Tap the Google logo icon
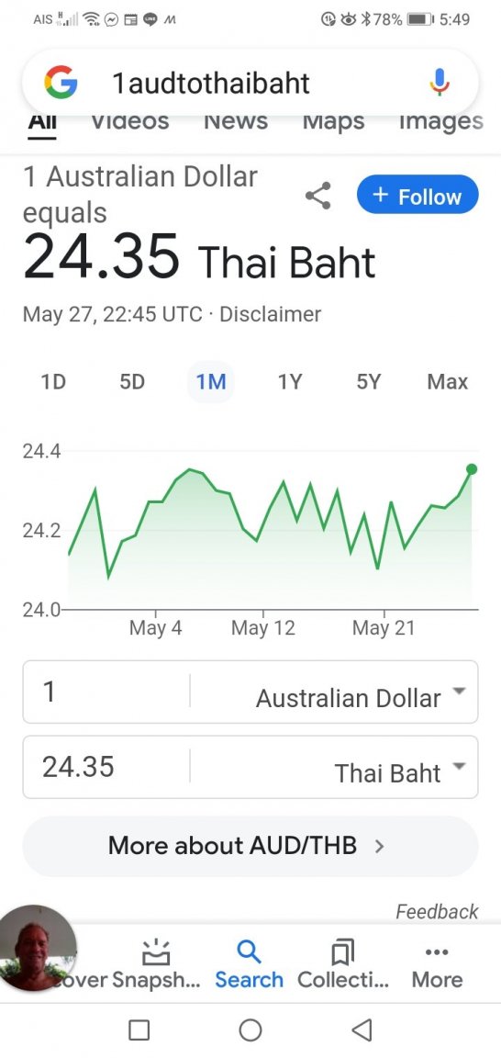 [x=61, y=83]
